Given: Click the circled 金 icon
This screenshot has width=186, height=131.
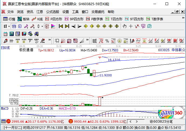Looking at the screenshot, I should (119, 41).
